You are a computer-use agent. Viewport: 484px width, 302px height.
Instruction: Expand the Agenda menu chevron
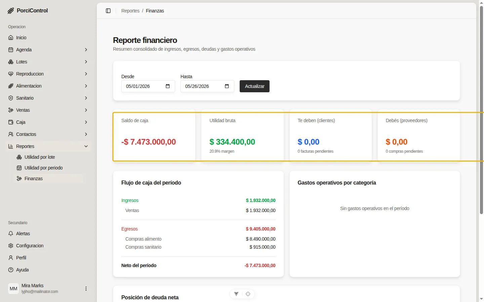(86, 50)
